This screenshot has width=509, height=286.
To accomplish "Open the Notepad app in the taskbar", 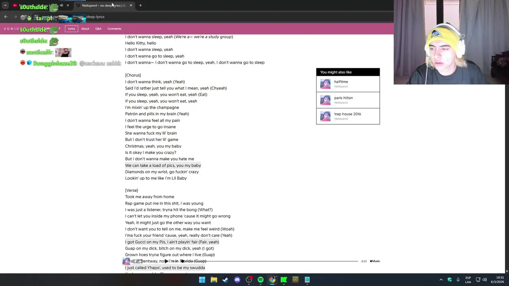I will tap(307, 280).
